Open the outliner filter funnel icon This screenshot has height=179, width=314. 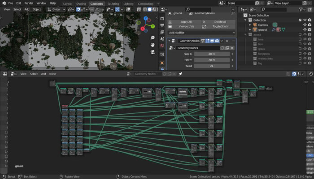[x=301, y=9]
